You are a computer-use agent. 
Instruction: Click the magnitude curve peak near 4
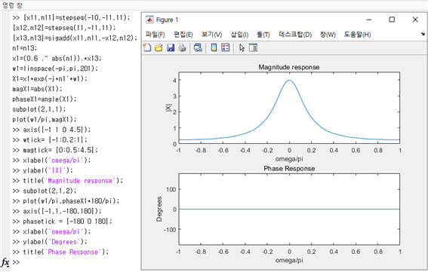[289, 81]
